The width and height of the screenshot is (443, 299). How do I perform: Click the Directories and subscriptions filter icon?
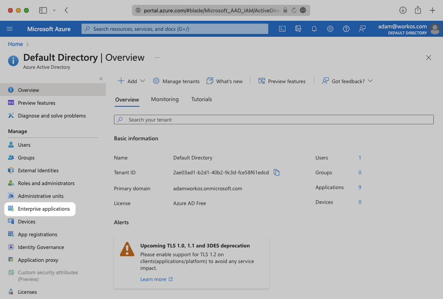pos(298,29)
